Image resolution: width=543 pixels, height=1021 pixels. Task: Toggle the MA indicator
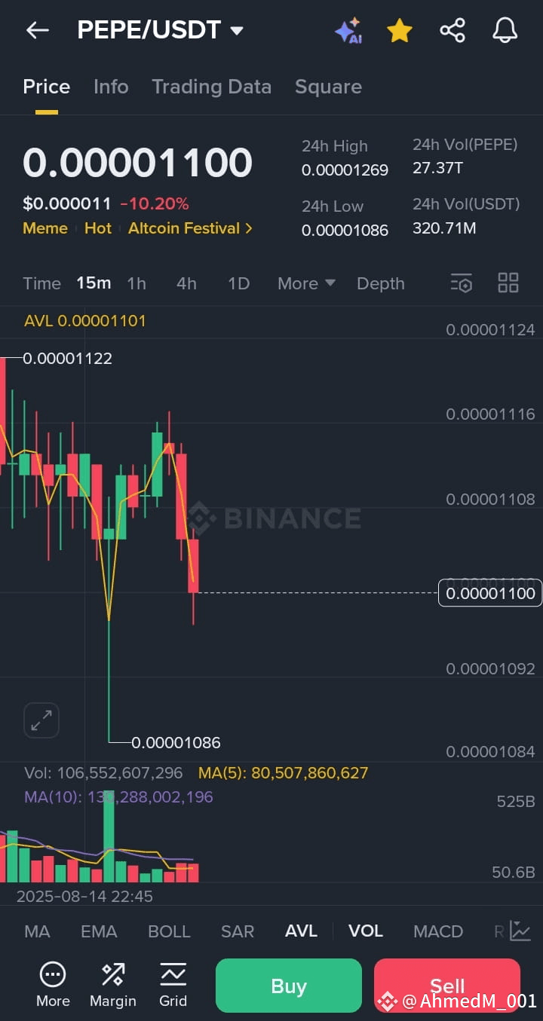point(37,931)
